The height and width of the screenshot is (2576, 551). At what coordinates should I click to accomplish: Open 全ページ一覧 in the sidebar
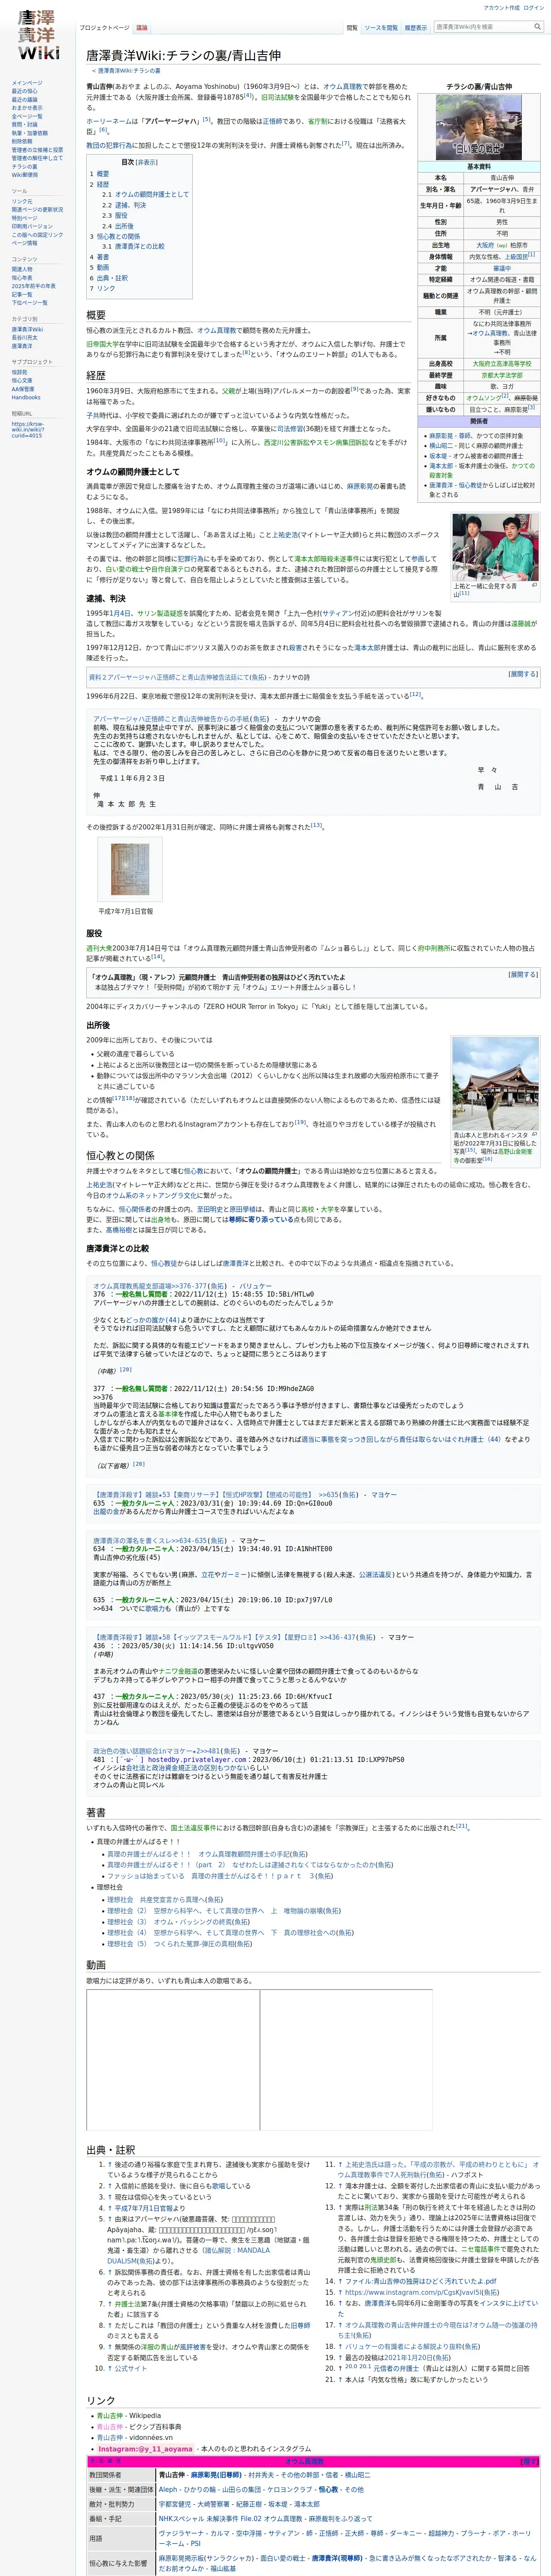point(27,116)
